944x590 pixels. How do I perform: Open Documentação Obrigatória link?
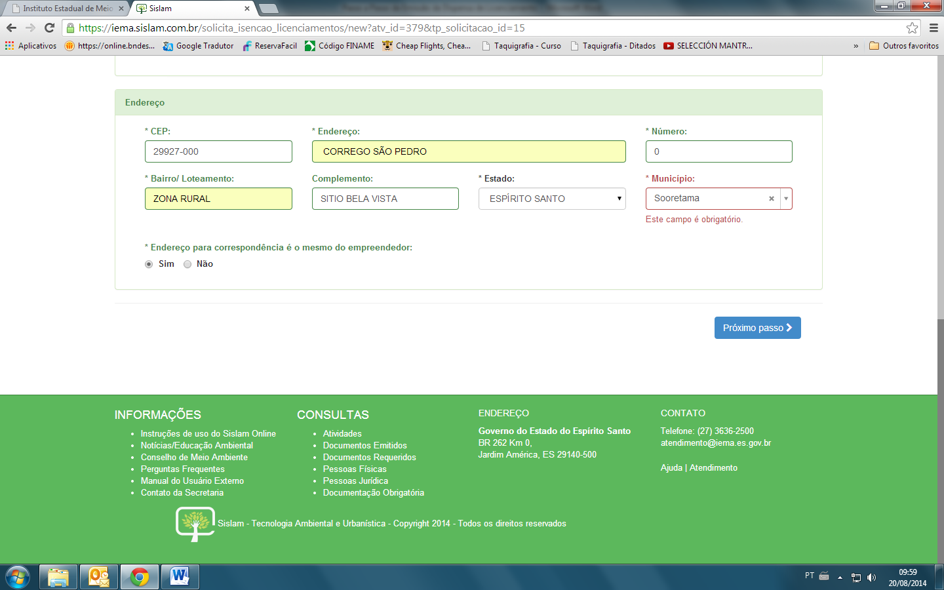[374, 492]
